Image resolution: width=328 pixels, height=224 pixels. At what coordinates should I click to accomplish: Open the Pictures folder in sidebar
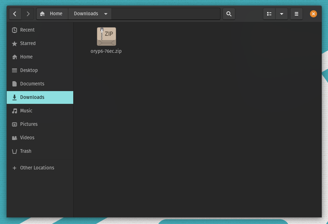pyautogui.click(x=28, y=124)
